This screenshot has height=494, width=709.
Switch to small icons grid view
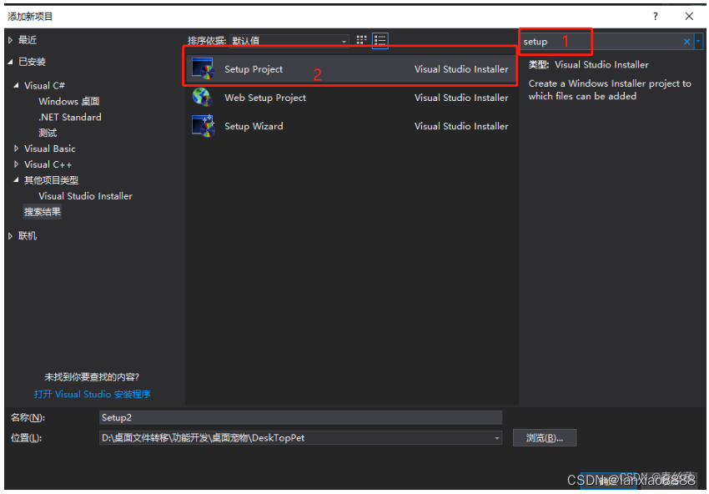point(361,40)
